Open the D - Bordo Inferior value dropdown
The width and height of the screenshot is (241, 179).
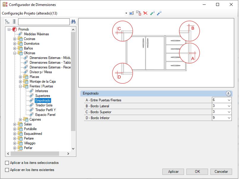tap(229, 118)
